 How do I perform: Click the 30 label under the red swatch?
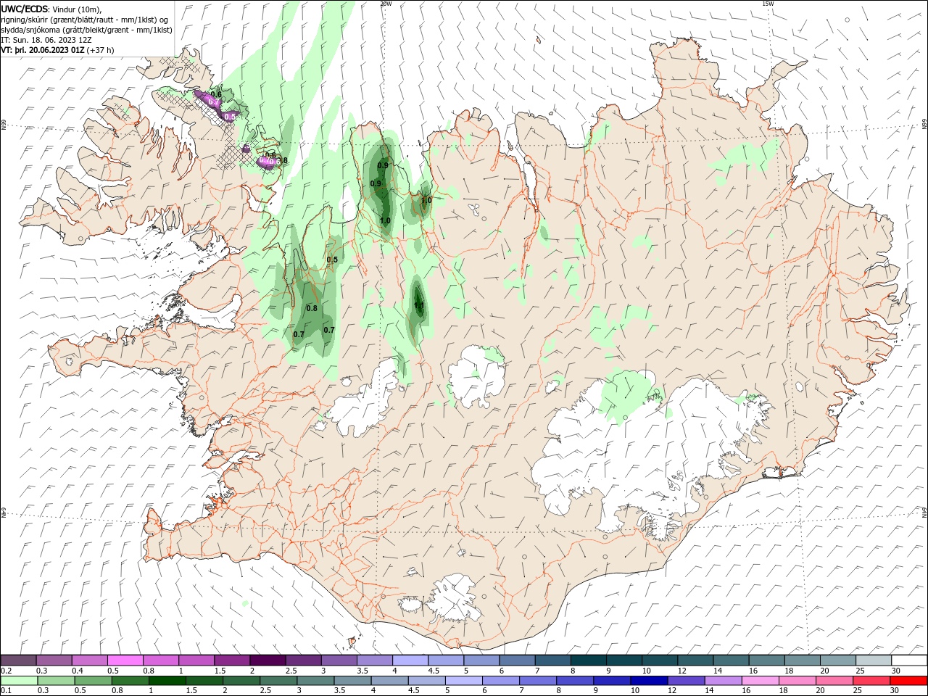tap(896, 691)
